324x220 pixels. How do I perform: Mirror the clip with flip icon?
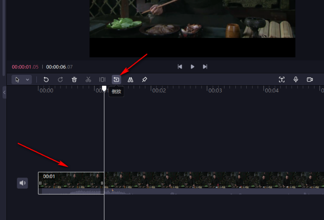pyautogui.click(x=130, y=79)
